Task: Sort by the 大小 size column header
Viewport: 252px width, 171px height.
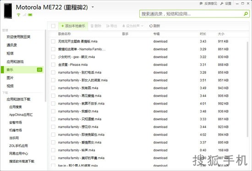Action: click(x=221, y=34)
